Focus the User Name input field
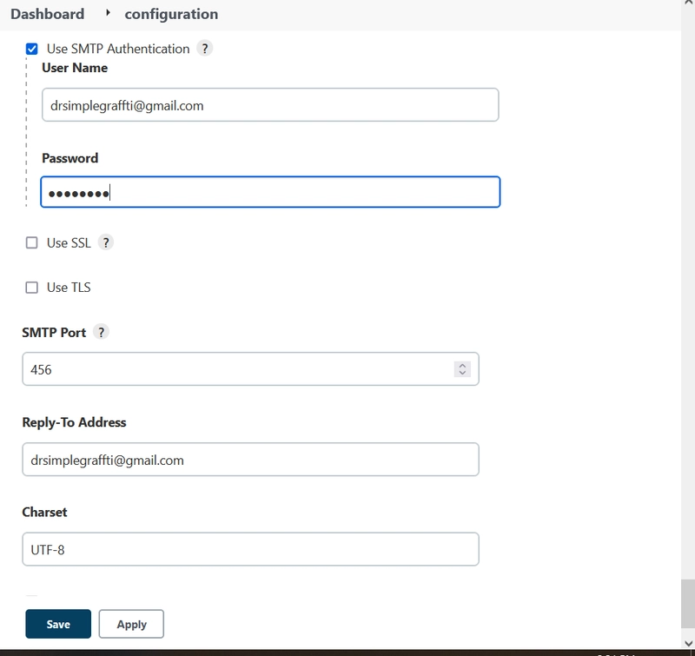The image size is (695, 656). tap(270, 105)
